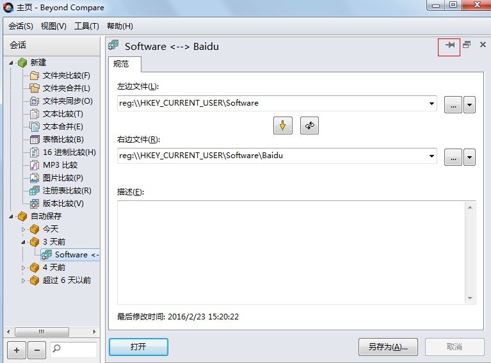The image size is (491, 363).
Task: Click the 打开 button
Action: point(138,347)
